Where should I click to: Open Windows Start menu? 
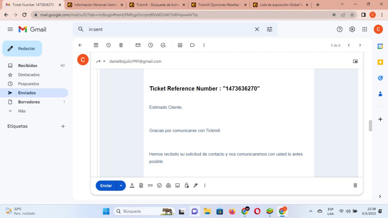106,211
